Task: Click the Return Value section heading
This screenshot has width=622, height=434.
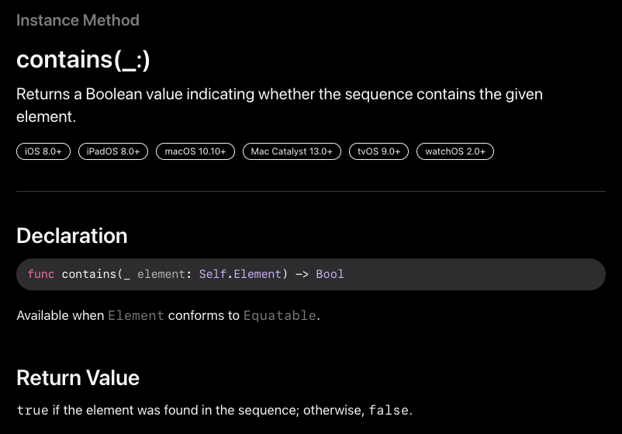Action: (x=78, y=378)
